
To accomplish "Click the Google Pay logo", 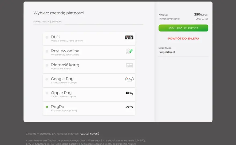I will coord(129,79).
